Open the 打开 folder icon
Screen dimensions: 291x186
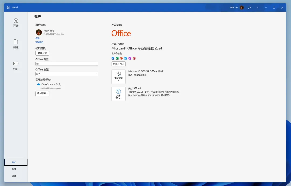click(16, 64)
